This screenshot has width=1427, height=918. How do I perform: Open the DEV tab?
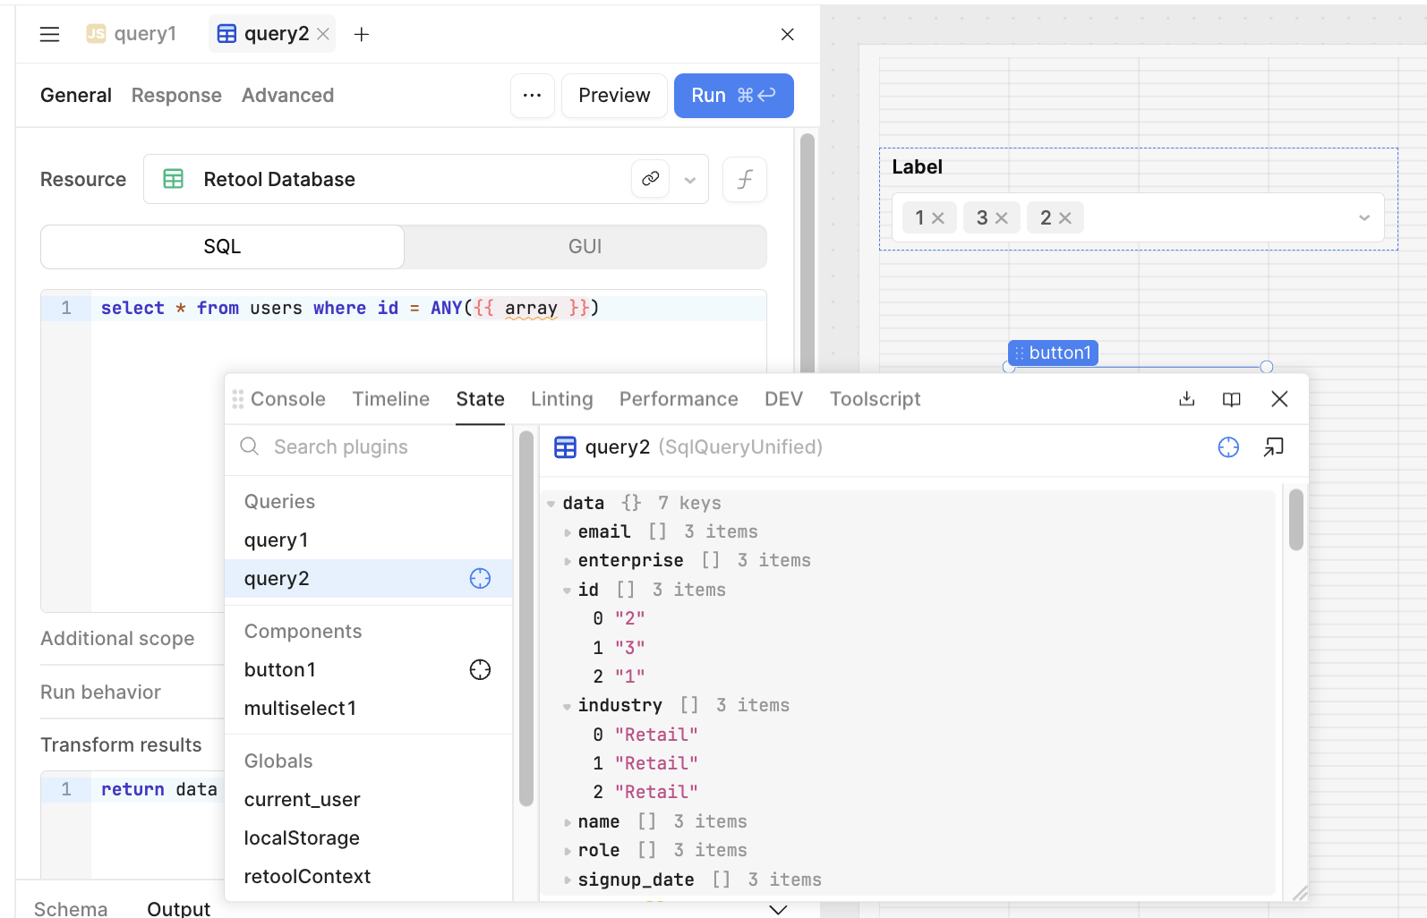tap(783, 399)
